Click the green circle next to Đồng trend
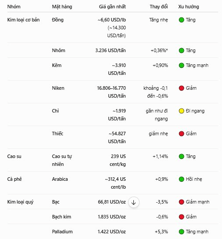The height and width of the screenshot is (239, 222). point(181,20)
